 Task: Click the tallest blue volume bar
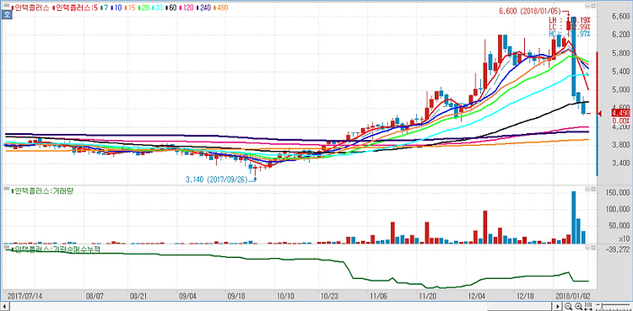click(x=574, y=217)
